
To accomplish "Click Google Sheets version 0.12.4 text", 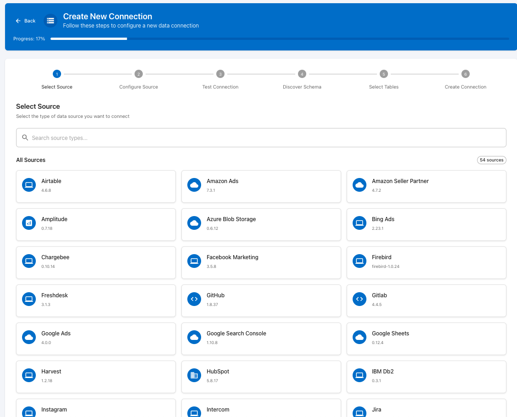I will point(377,343).
